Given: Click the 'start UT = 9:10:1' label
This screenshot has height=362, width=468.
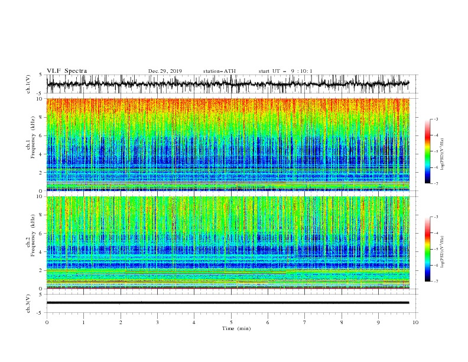Looking at the screenshot, I should (x=285, y=71).
